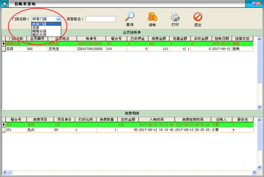Select the 毛尖 consumption detail row
Screen dimensions: 264x177
128,130
